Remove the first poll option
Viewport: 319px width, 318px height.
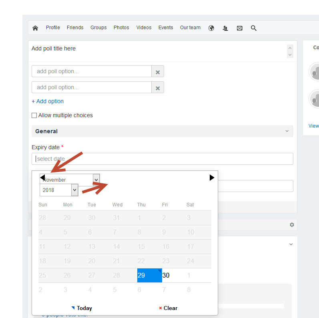158,72
